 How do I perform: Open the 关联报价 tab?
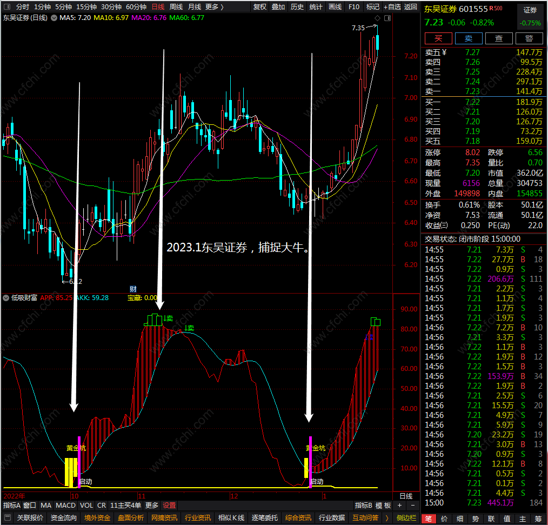(30, 517)
